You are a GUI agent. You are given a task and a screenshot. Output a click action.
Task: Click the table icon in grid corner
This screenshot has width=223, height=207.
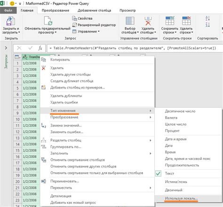click(x=17, y=57)
